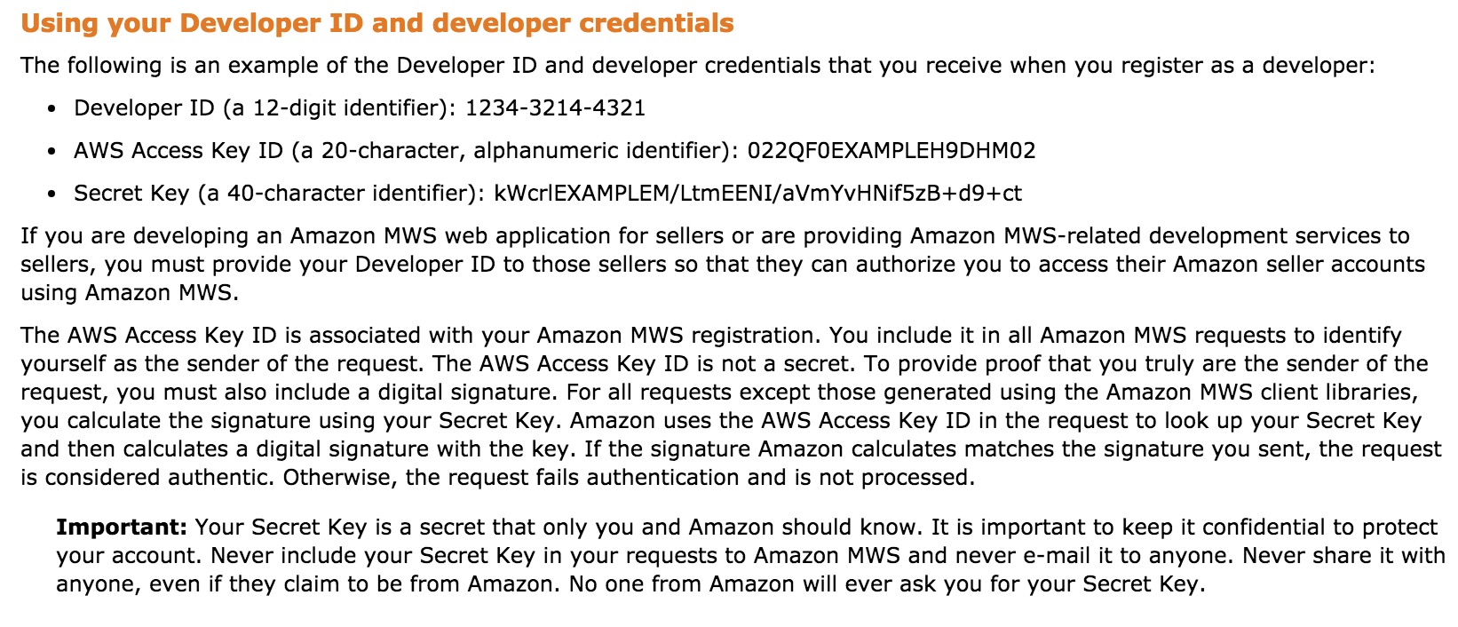
Task: Click the text 'using Amazon MWS.' ending second paragraph
Action: [130, 293]
